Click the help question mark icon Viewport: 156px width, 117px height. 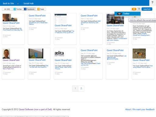(152, 2)
